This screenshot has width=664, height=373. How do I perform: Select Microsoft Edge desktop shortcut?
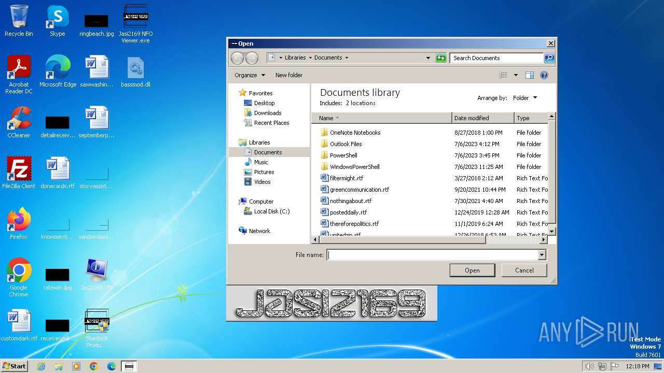coord(58,71)
